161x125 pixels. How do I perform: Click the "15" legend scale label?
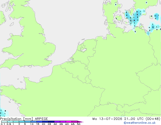tap(38, 124)
